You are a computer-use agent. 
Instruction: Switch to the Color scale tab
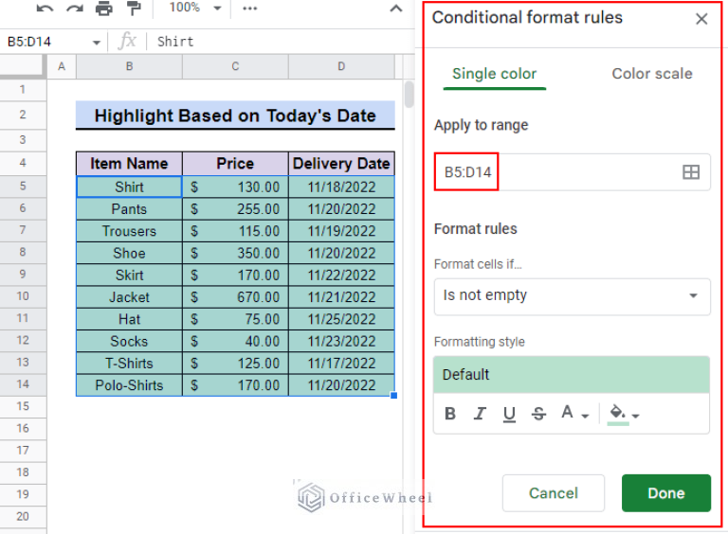[x=652, y=74]
